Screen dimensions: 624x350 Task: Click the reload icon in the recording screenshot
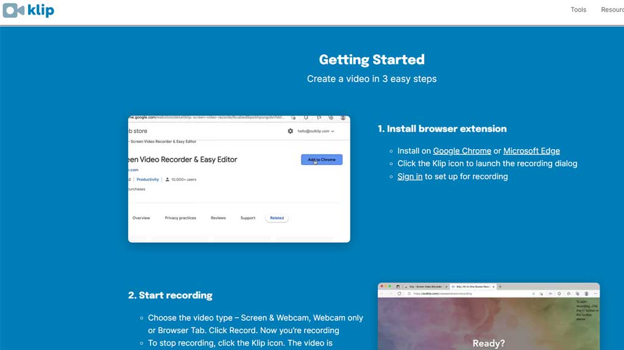point(400,293)
